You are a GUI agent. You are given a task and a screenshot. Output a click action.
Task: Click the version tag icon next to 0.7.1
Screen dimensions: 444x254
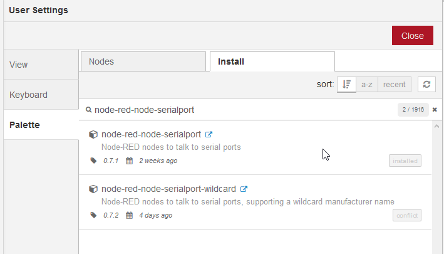[93, 161]
